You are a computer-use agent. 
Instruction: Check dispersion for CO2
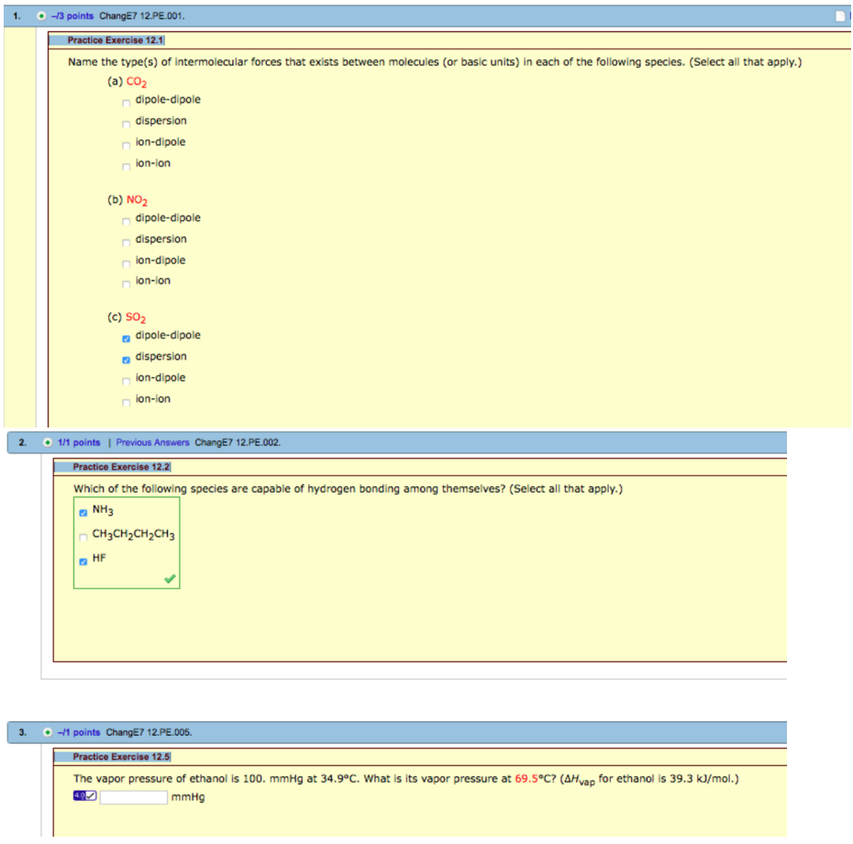pos(127,123)
